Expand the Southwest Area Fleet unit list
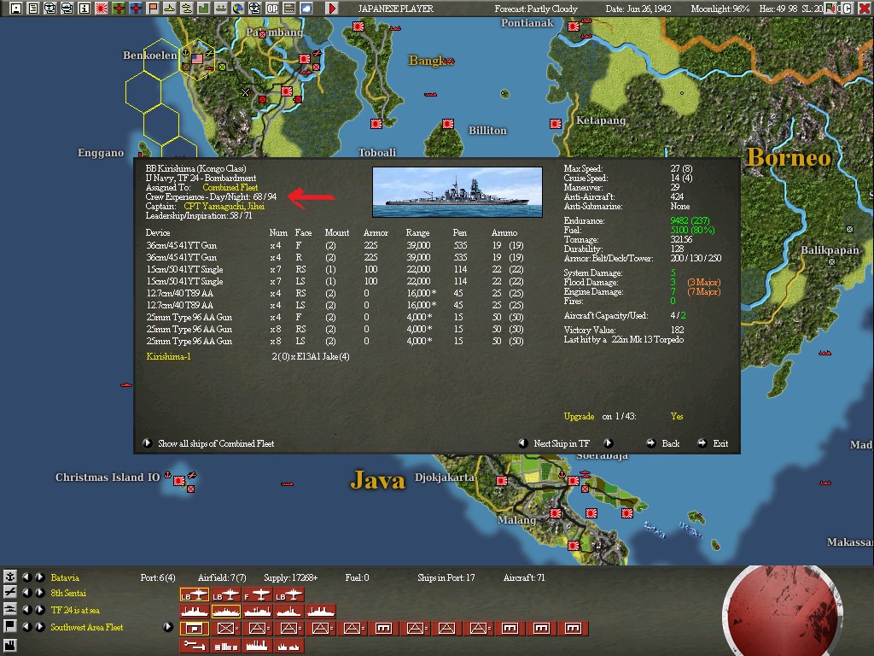Screen dimensions: 874x656 click(x=168, y=626)
